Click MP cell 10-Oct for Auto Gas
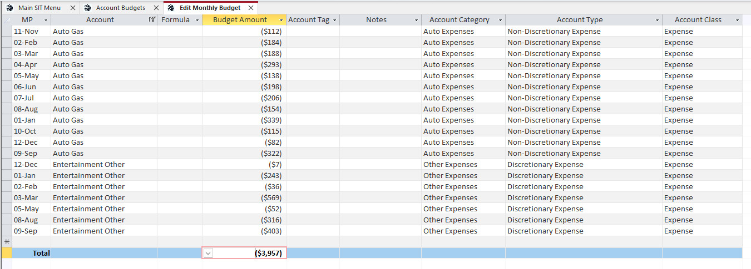The width and height of the screenshot is (751, 269). pyautogui.click(x=31, y=131)
